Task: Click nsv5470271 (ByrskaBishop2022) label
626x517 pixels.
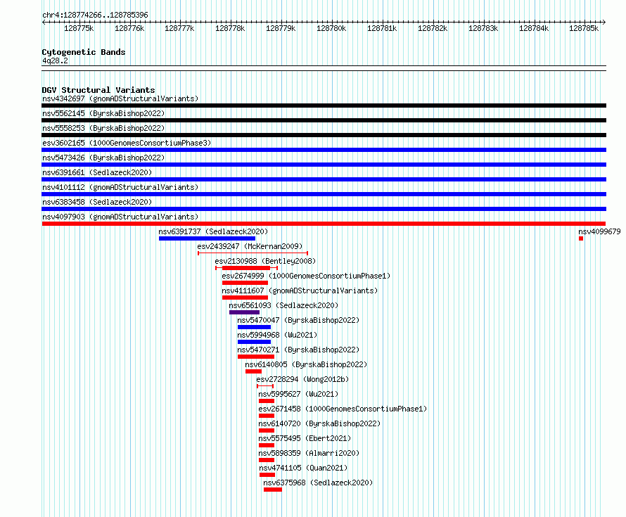Action: [x=298, y=350]
